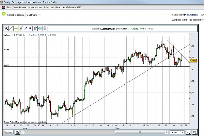Screen dimensions: 204x136
Task: Select the zoom magnifier tool in chart toolbar
Action: coord(6,28)
